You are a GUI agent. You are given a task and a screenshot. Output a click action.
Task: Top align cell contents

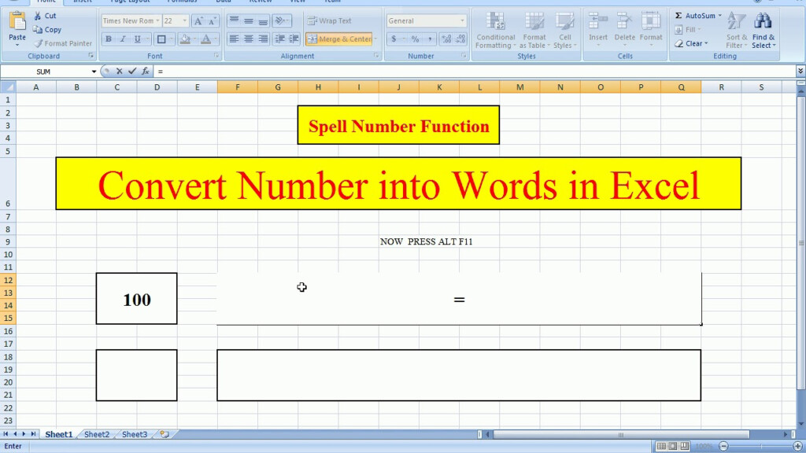tap(234, 21)
